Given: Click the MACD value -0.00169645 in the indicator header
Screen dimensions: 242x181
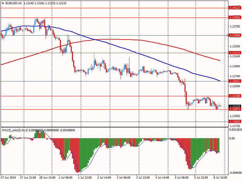Looking at the screenshot, I should point(67,130).
